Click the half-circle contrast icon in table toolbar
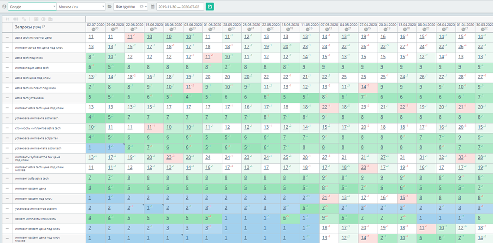 click(x=43, y=19)
